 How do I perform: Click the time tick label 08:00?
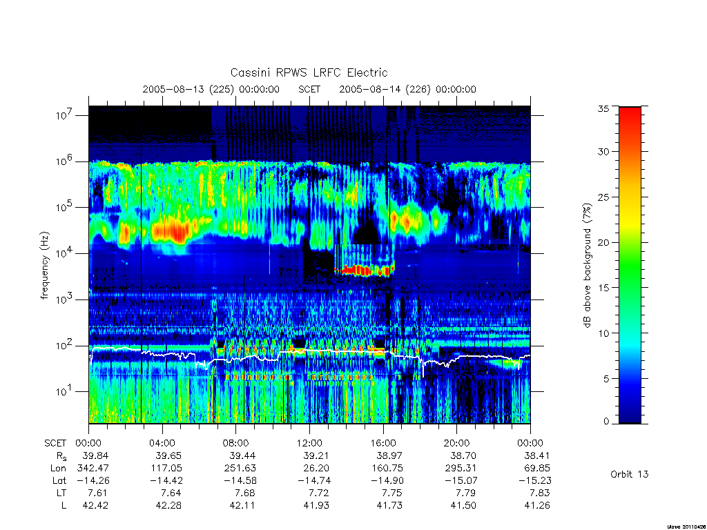(x=235, y=443)
